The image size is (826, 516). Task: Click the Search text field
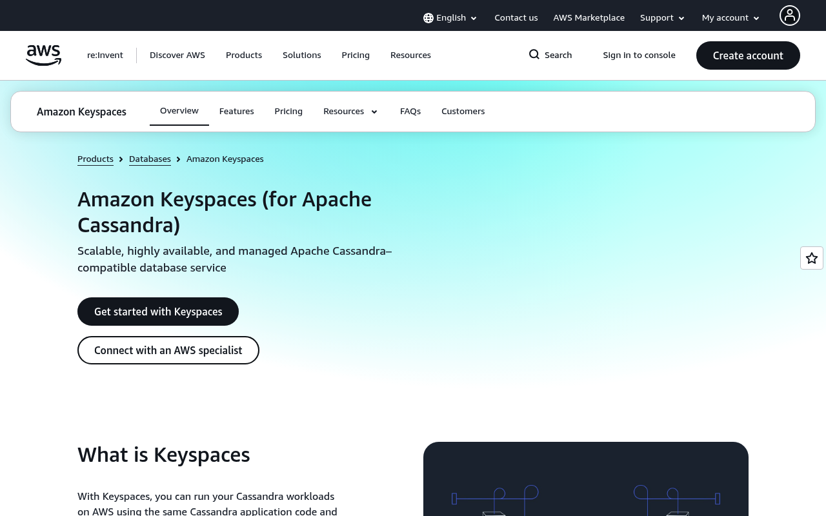tap(558, 55)
